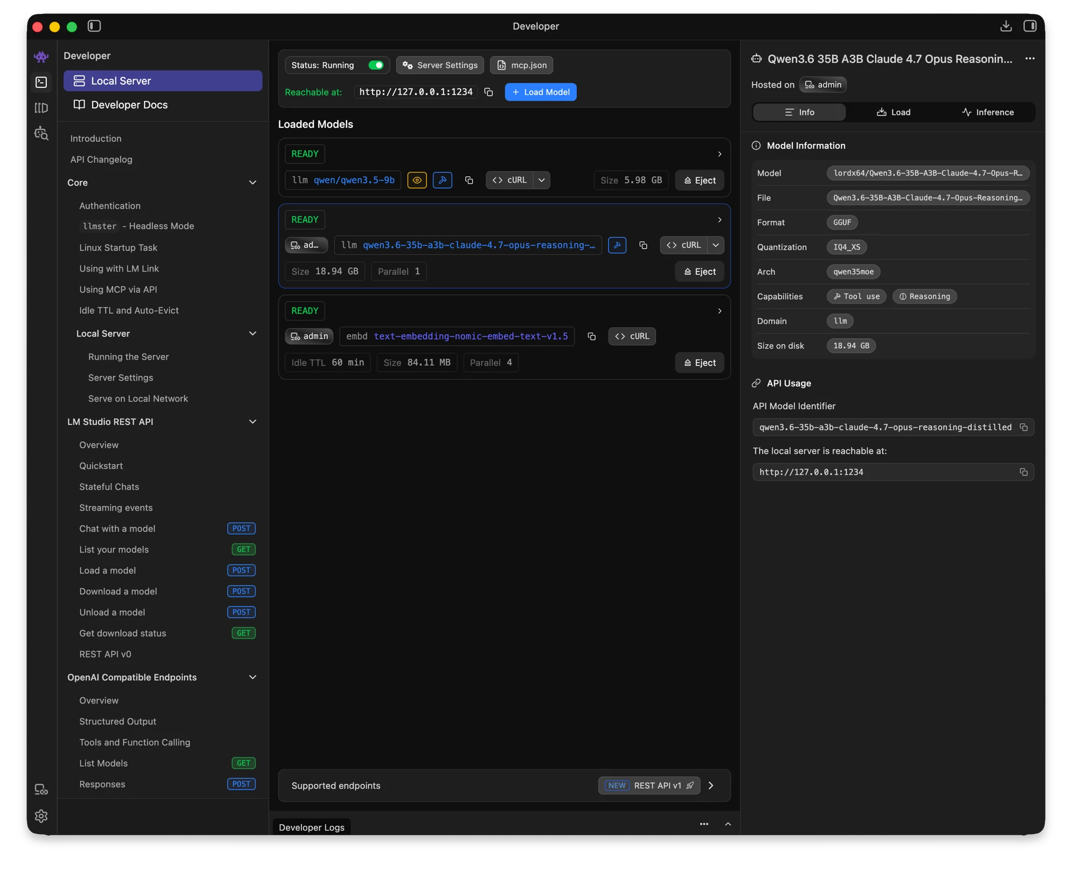The image size is (1078, 870).
Task: Open the Streaming events docs page
Action: 115,507
